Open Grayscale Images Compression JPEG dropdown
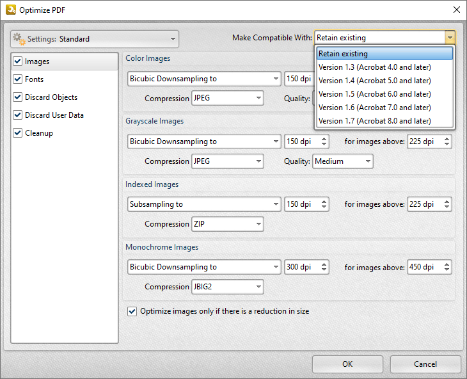 click(x=228, y=161)
